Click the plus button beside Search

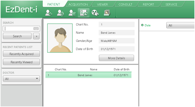(x=36, y=36)
